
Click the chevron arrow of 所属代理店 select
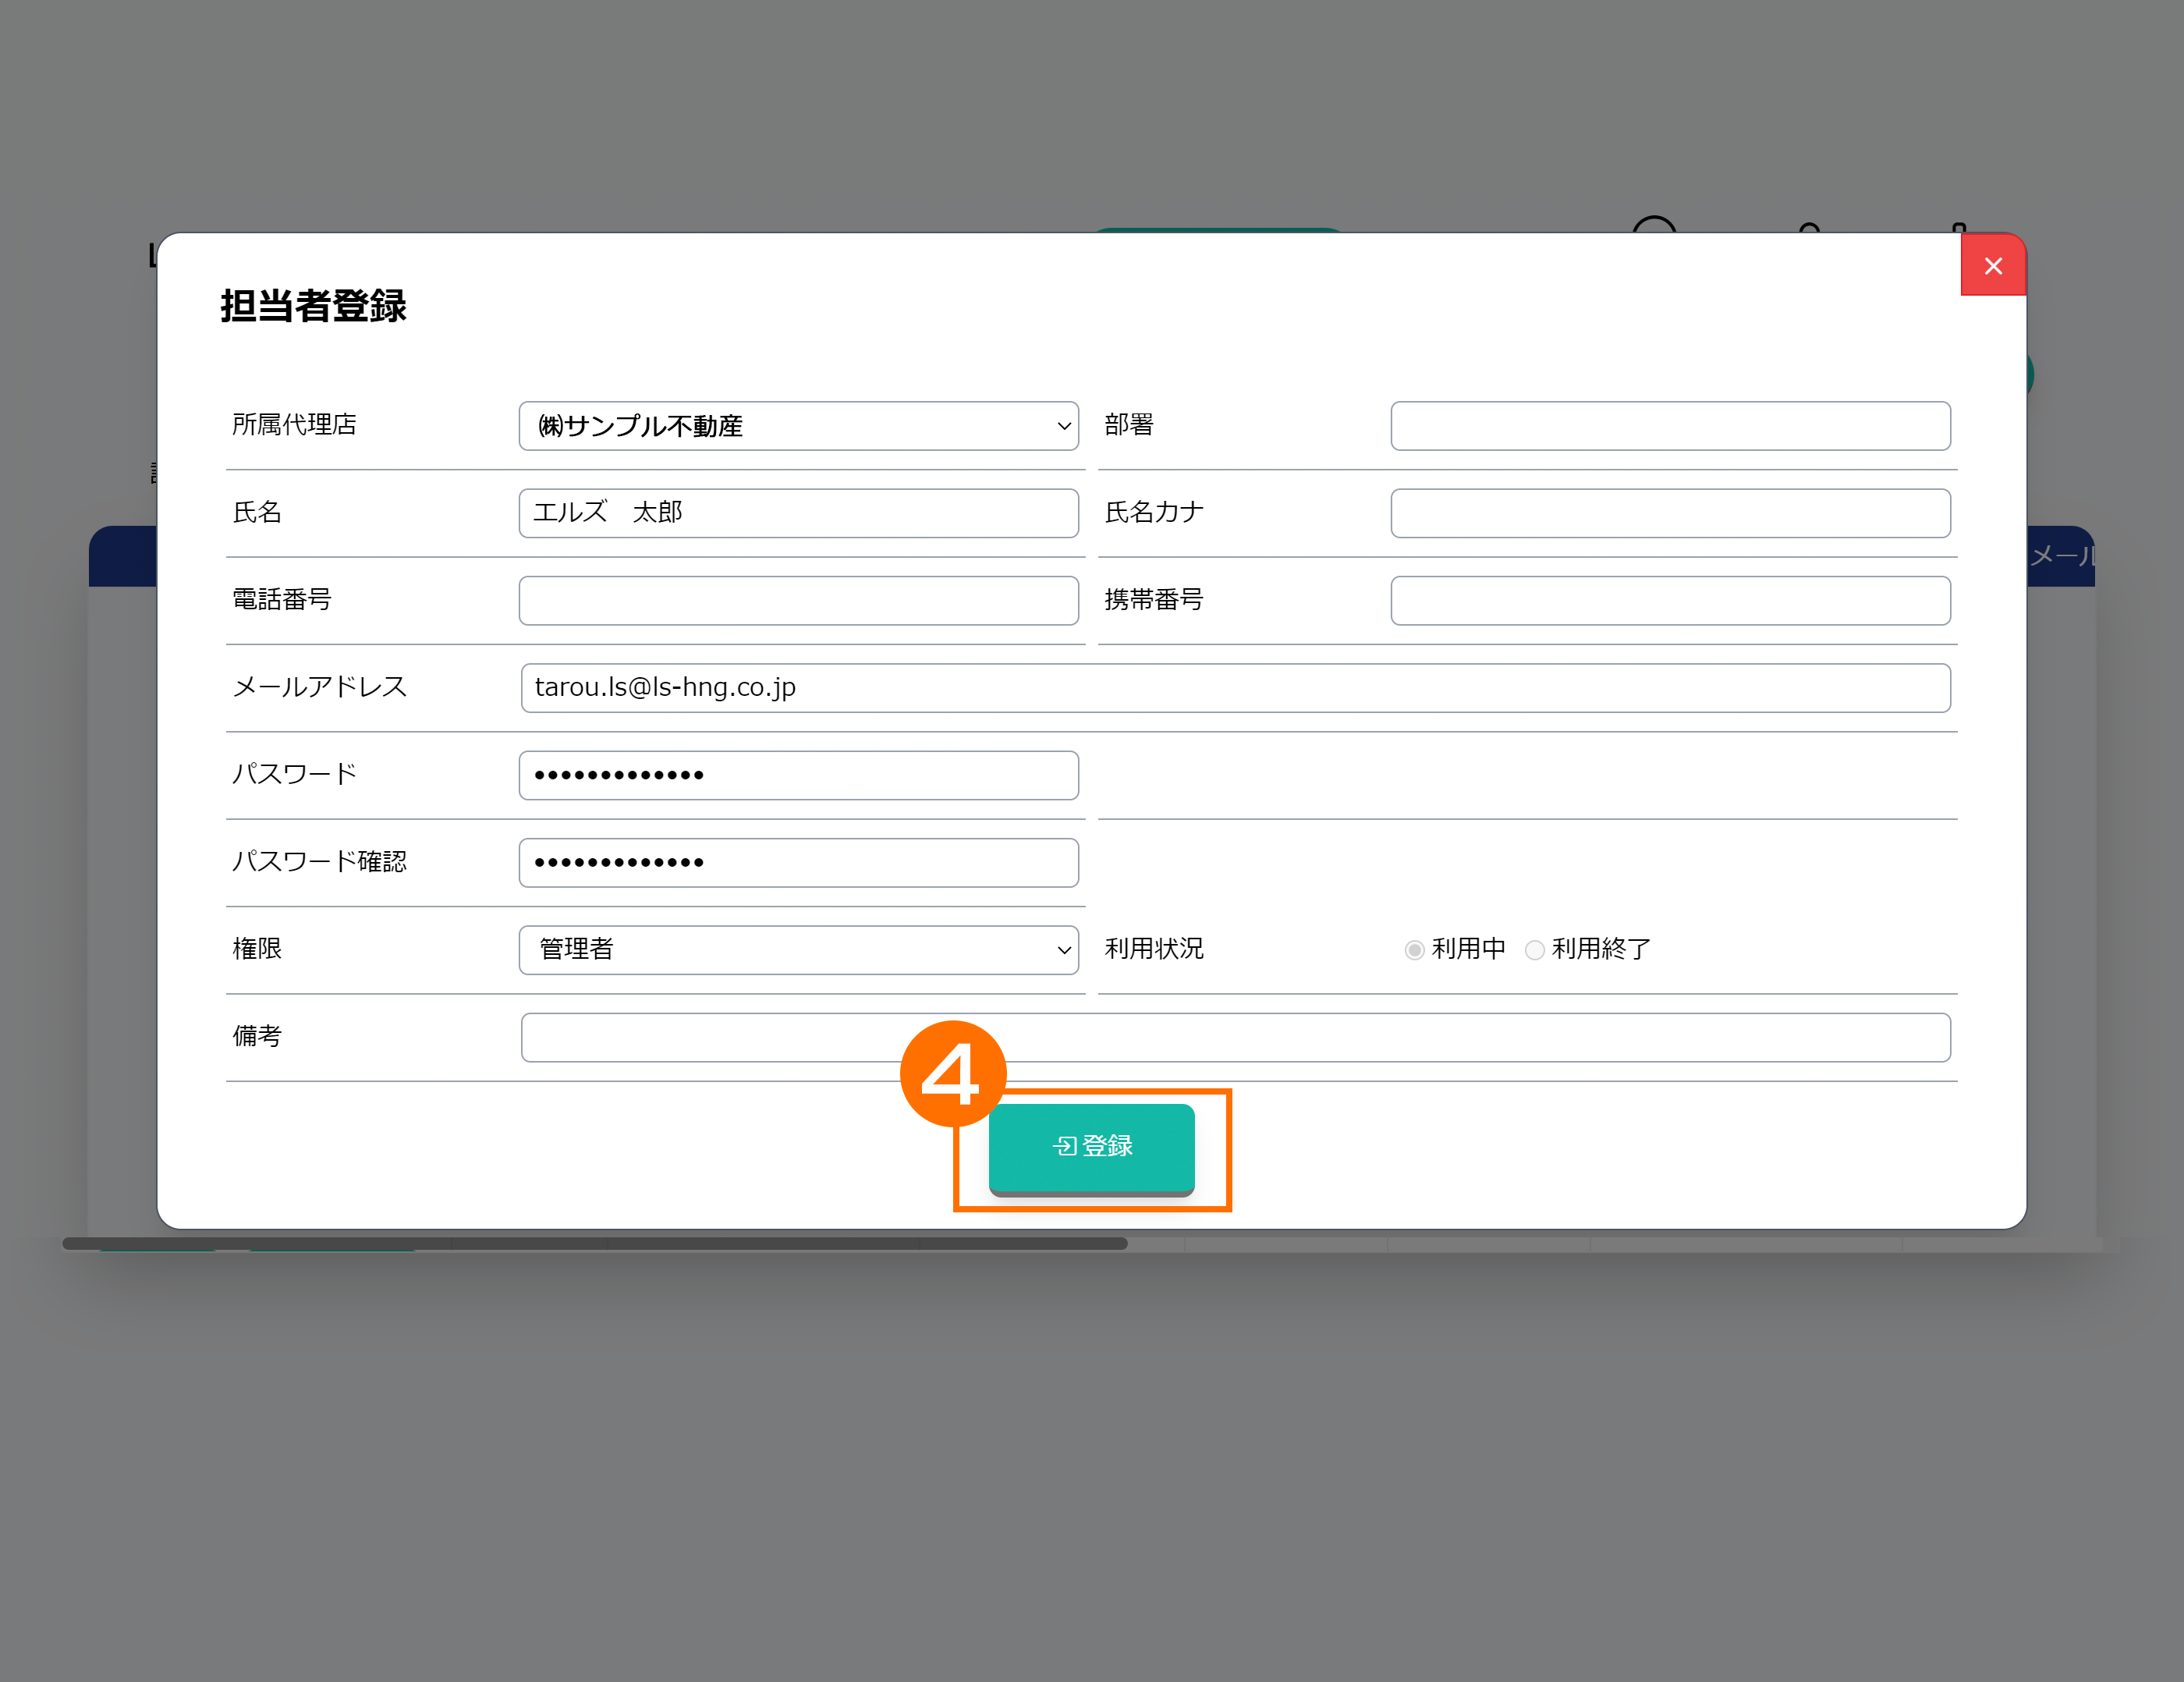pyautogui.click(x=1063, y=426)
